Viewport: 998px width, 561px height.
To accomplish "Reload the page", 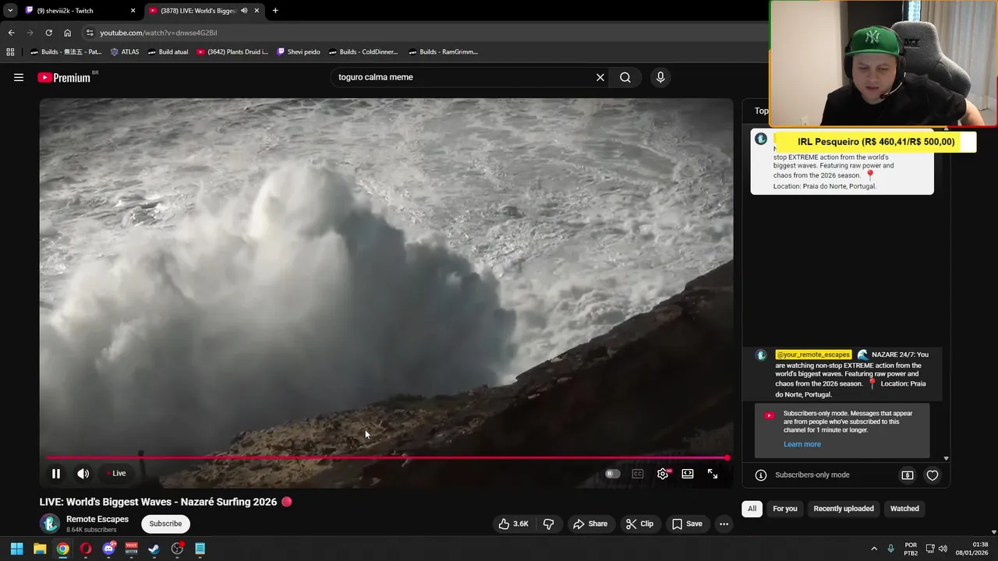I will (48, 33).
